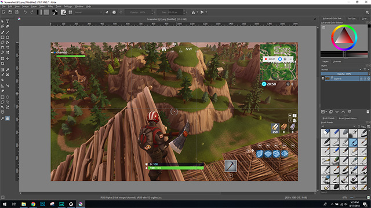
Task: Select the shape select arrow tool
Action: (x=2, y=21)
